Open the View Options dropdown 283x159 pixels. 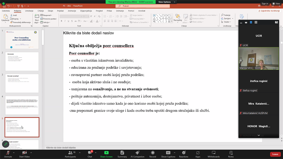coord(167,2)
